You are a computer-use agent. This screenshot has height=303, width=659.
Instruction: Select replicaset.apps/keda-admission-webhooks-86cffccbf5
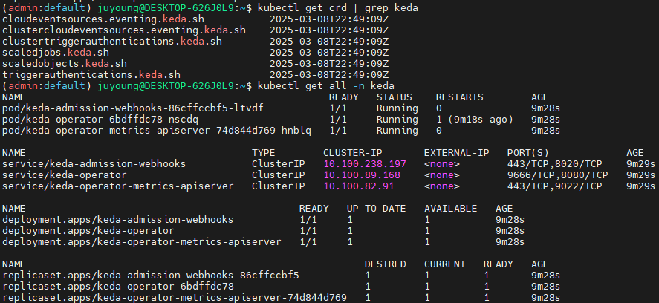[151, 276]
